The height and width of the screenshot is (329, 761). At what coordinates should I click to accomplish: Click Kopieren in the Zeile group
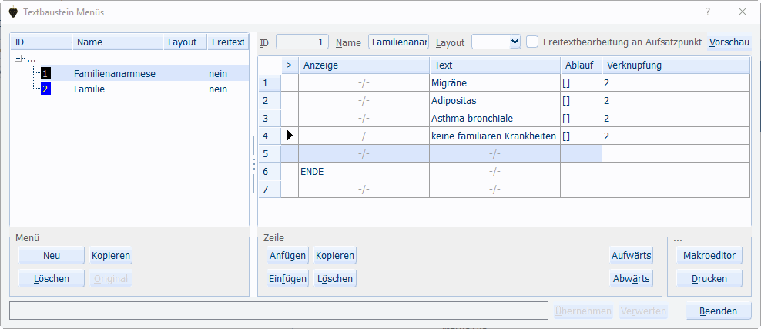pyautogui.click(x=335, y=255)
